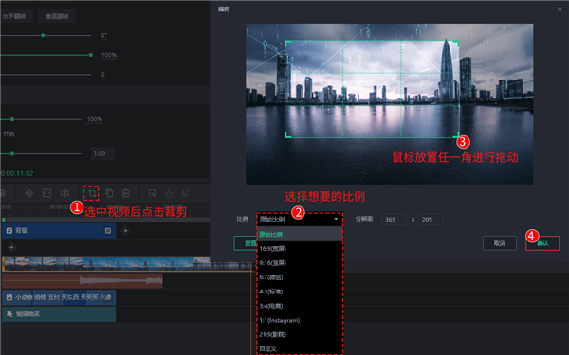Add a transition via the diamond beside 背景 clip
Viewport: 569px width, 355px height.
[x=125, y=231]
